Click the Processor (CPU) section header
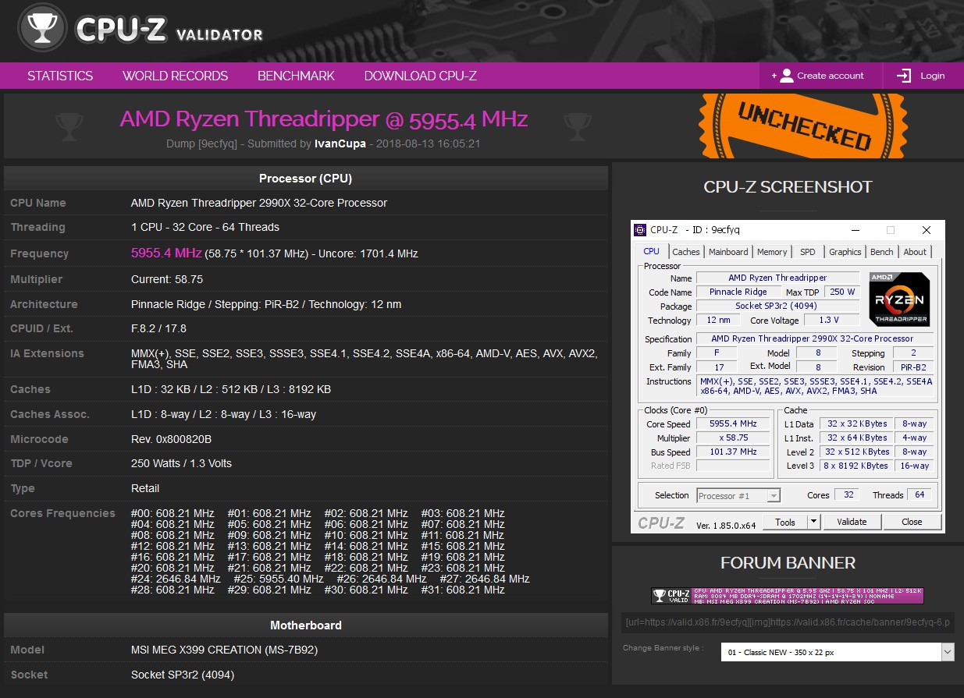Screen dimensions: 964x698 click(306, 179)
